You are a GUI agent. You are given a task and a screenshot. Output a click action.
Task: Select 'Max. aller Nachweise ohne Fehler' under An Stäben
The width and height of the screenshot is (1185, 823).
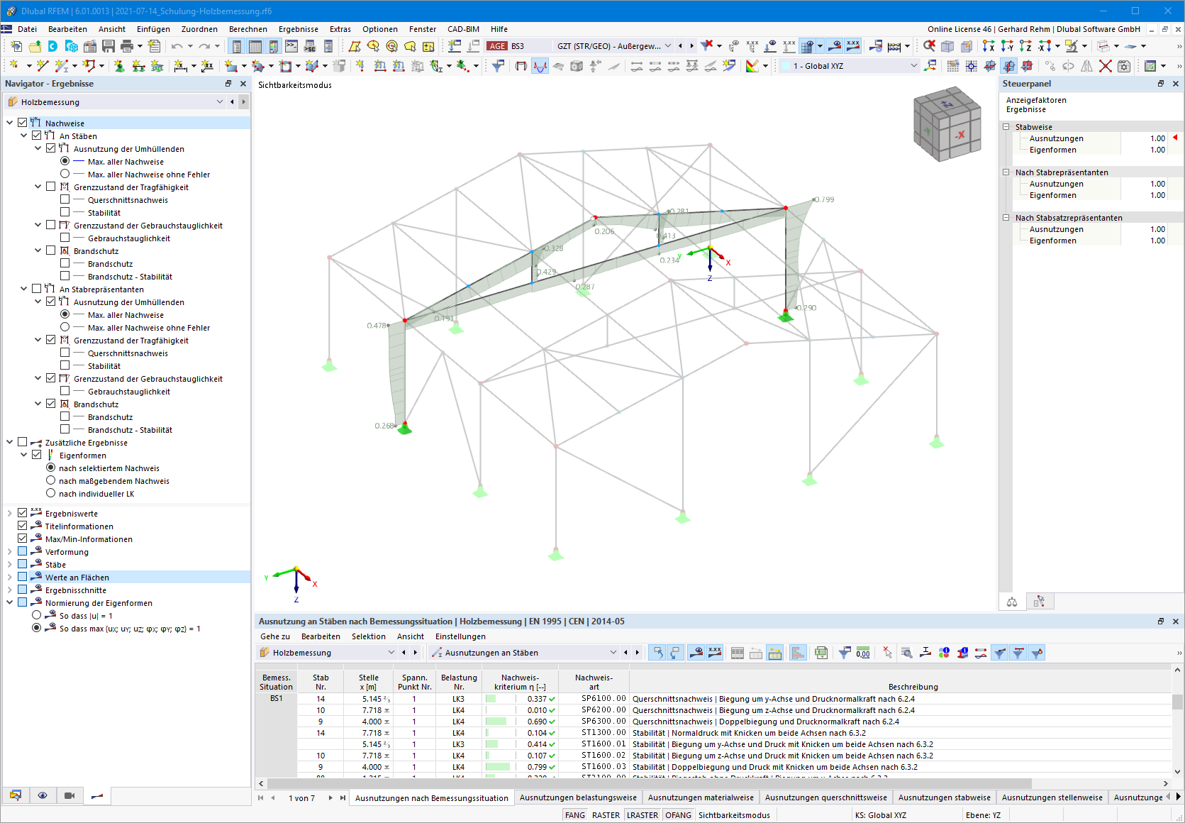65,174
